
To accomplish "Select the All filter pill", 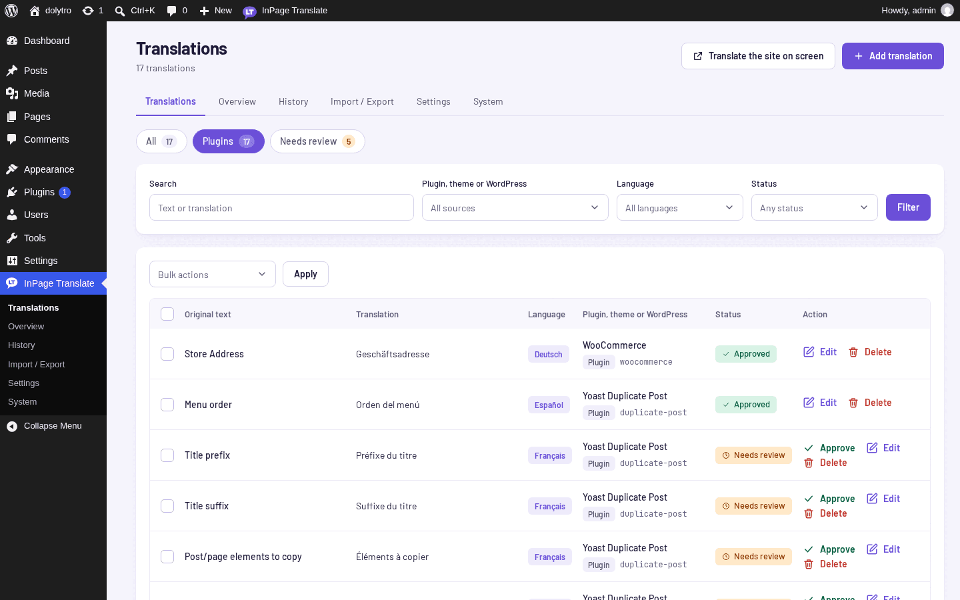I will tap(161, 141).
